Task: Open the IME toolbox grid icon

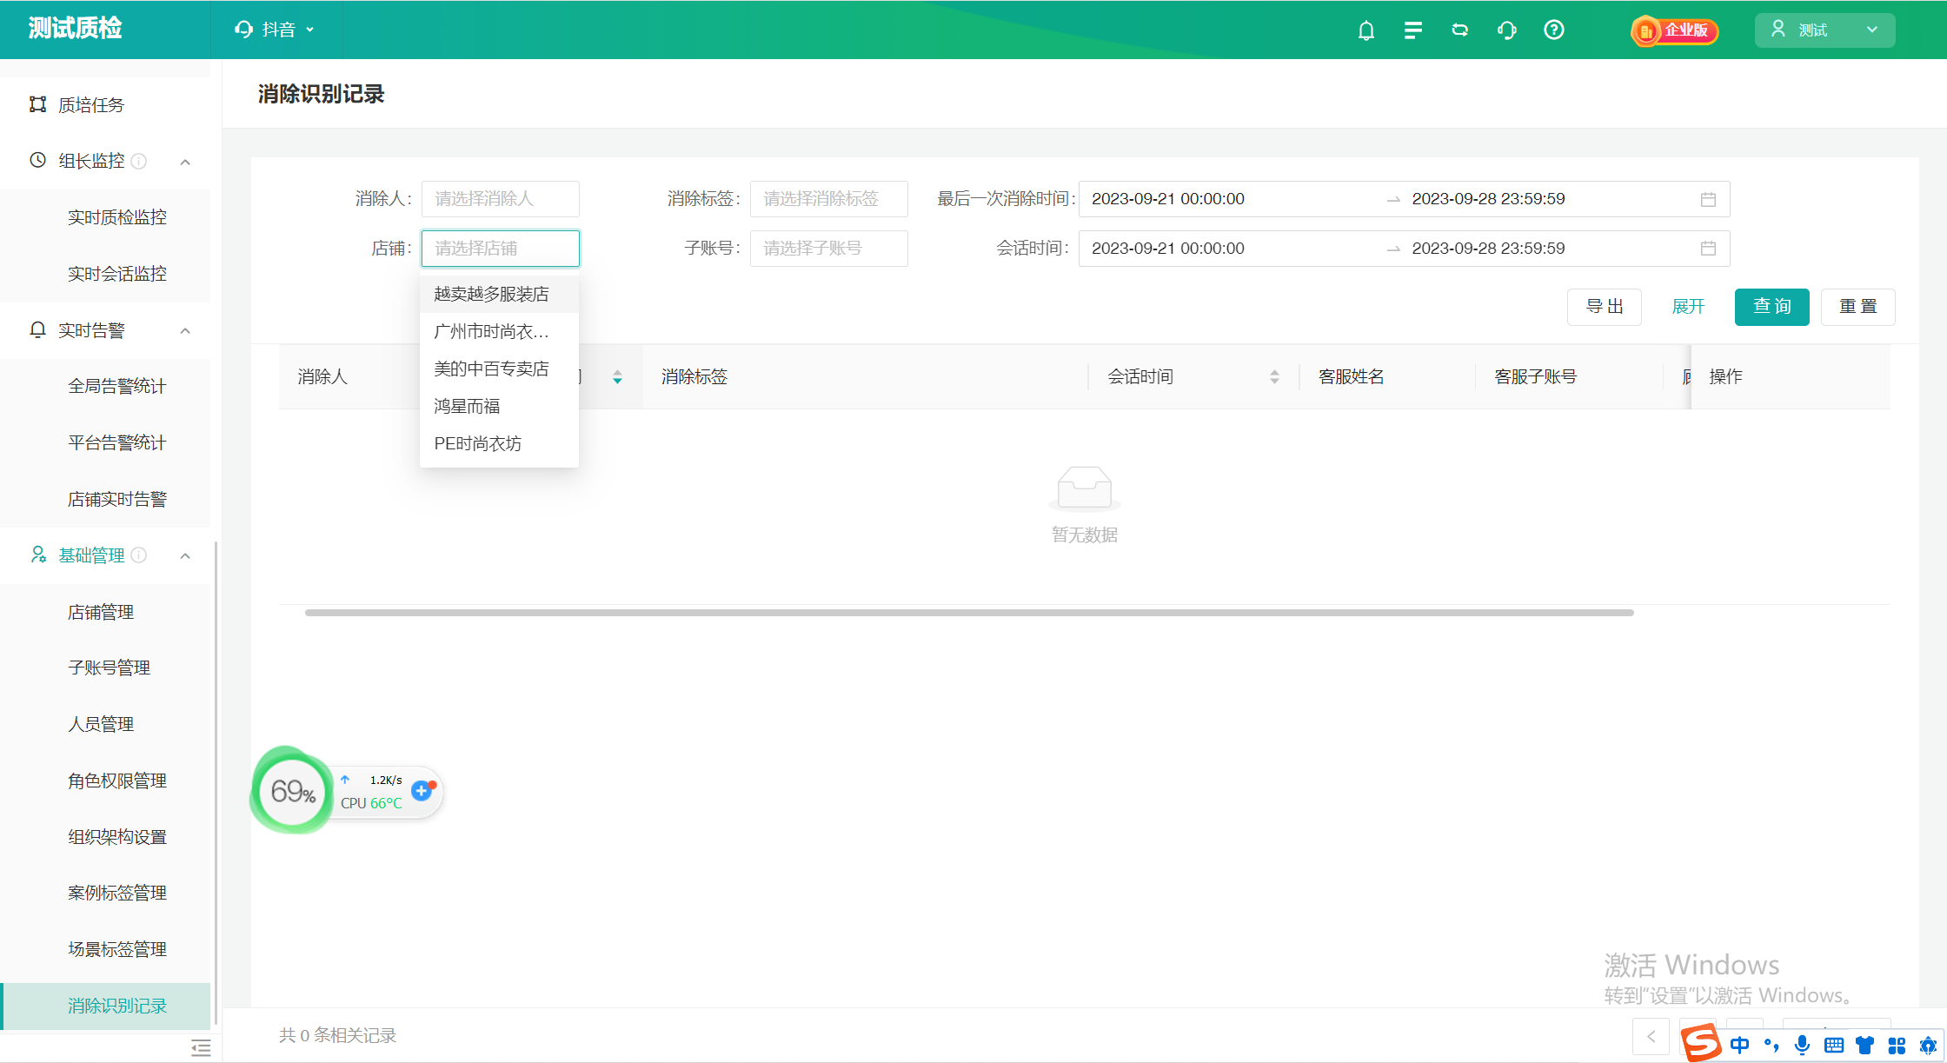Action: click(1897, 1045)
